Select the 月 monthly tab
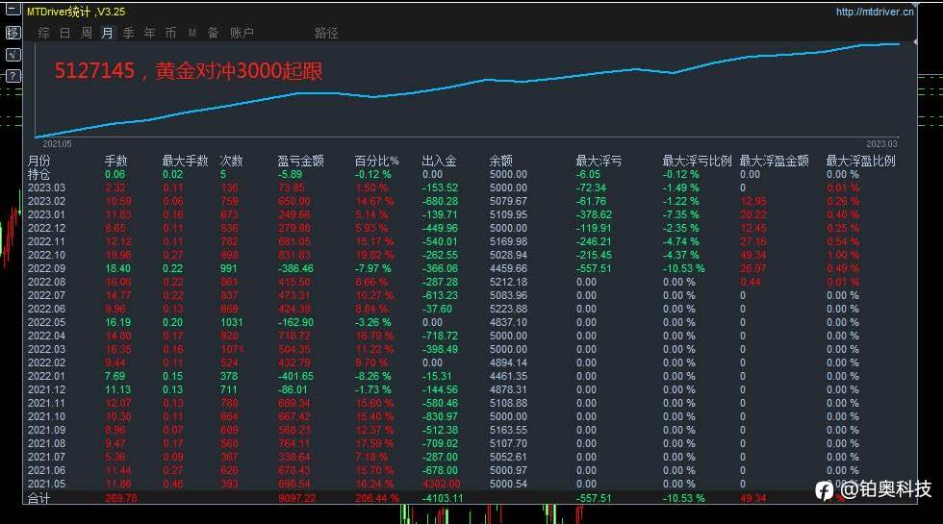The height and width of the screenshot is (524, 943). (107, 33)
